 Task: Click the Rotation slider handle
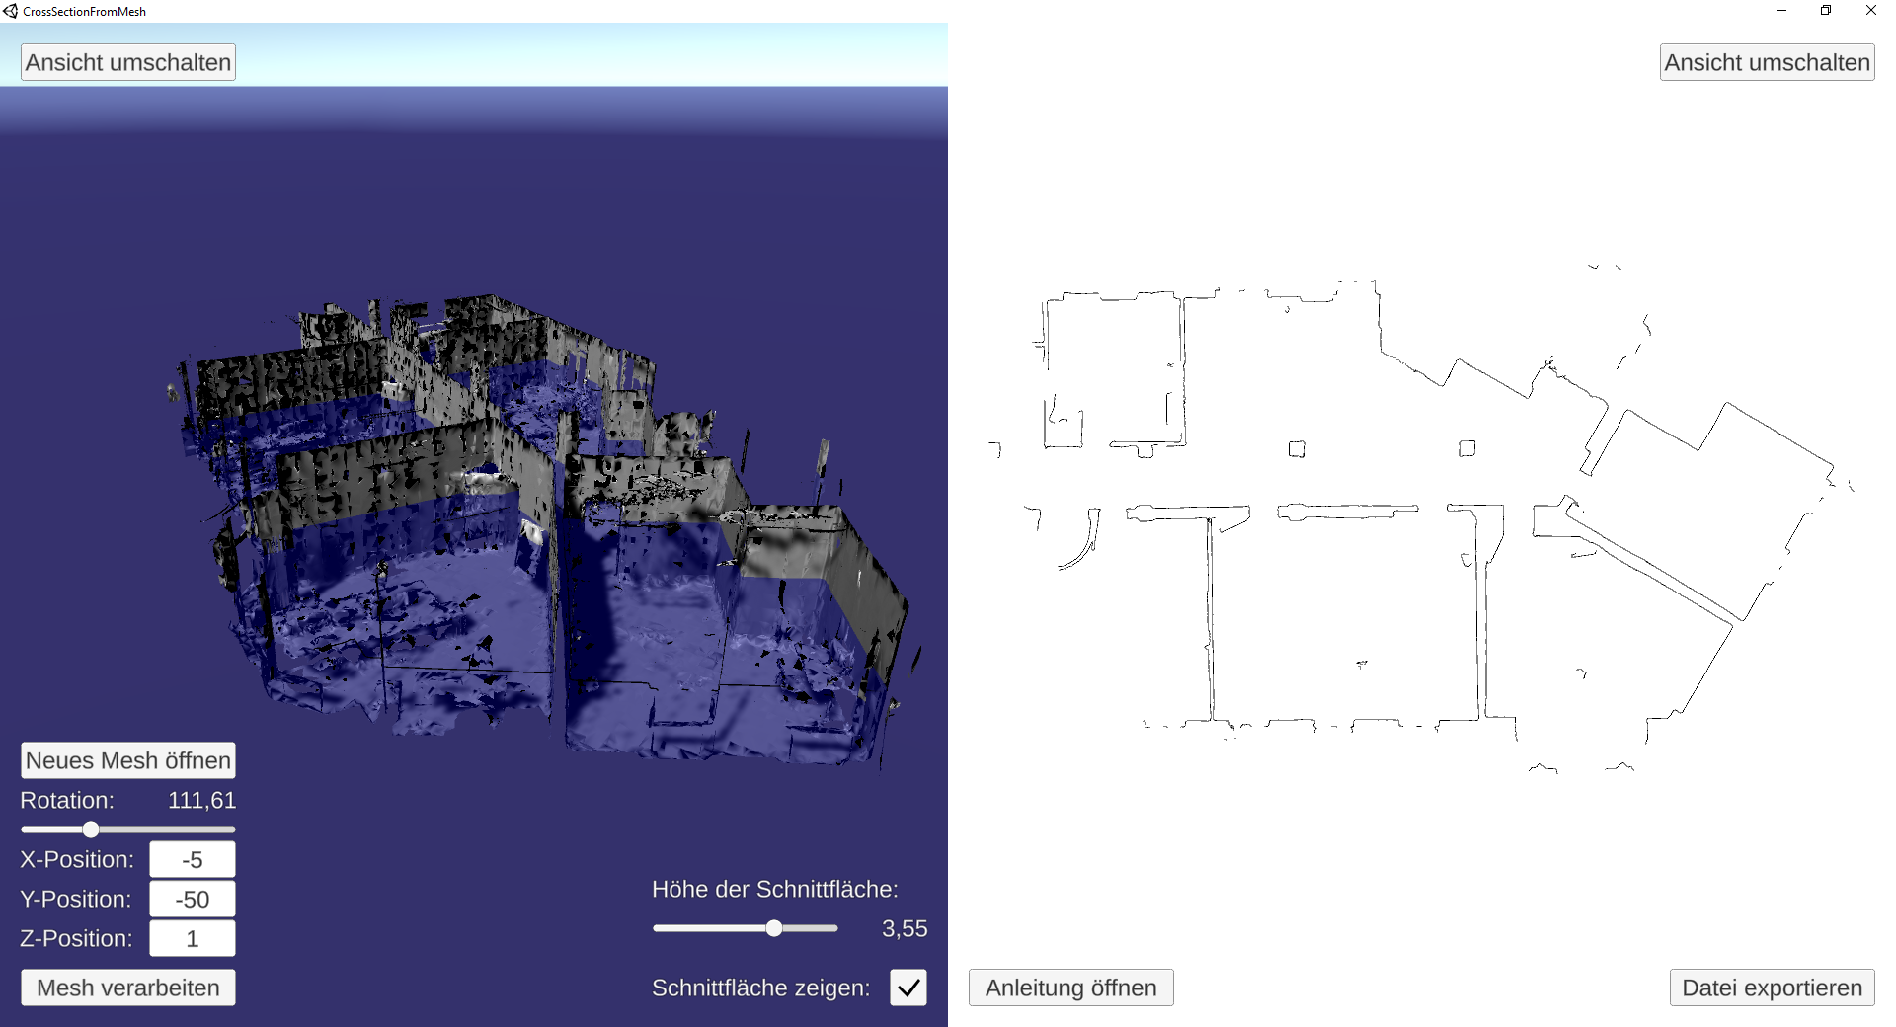(91, 829)
